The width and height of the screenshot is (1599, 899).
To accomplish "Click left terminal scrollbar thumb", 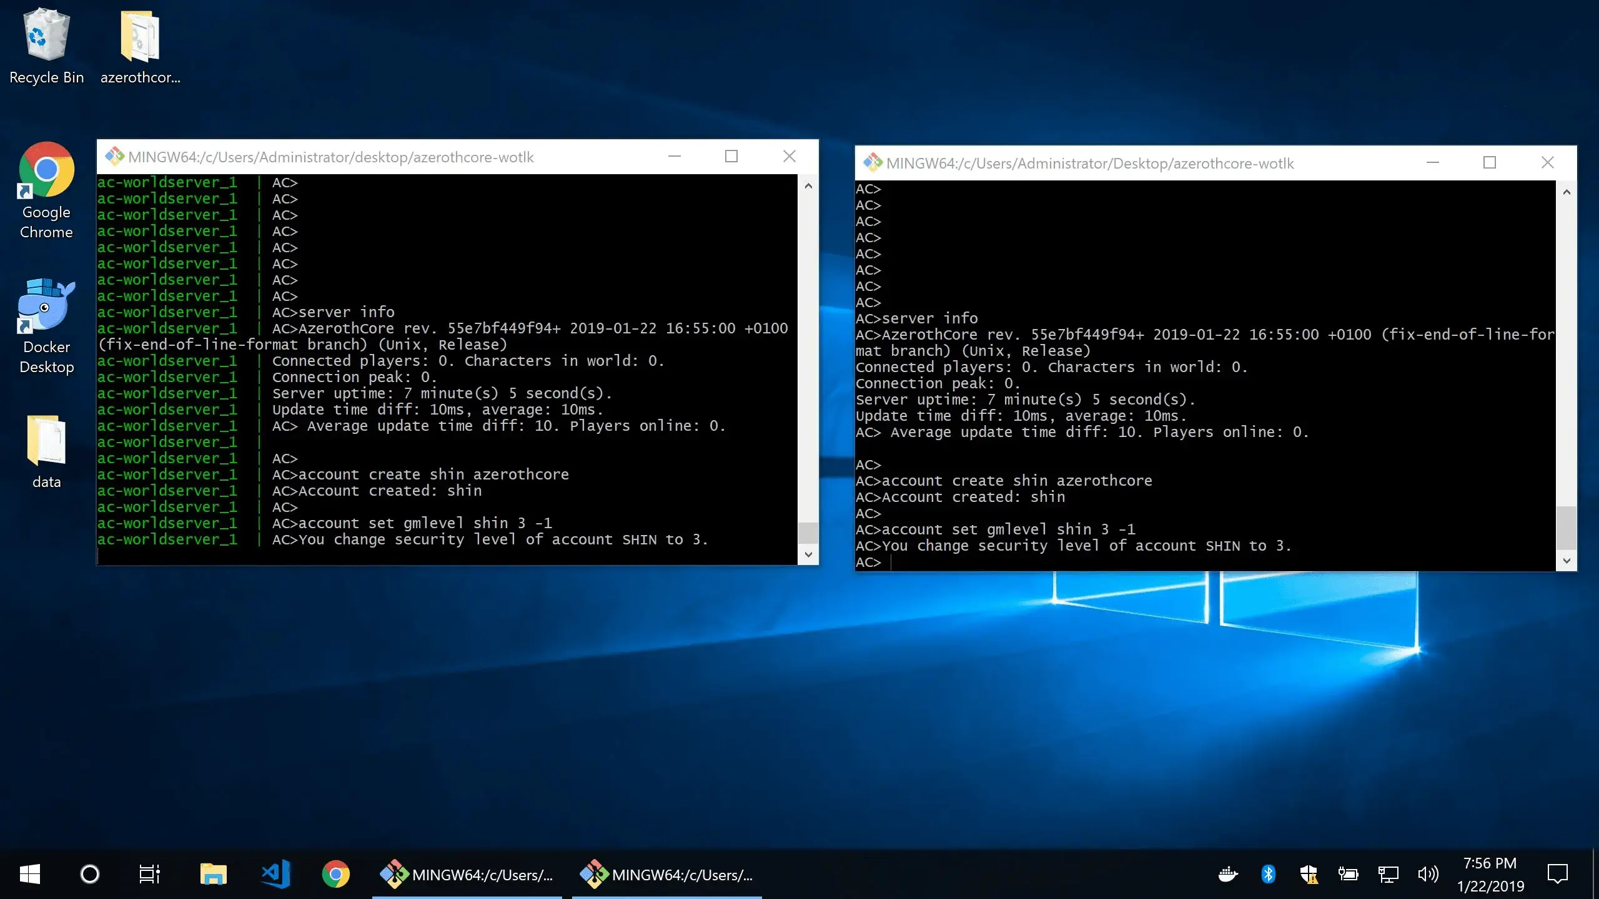I will pyautogui.click(x=808, y=533).
